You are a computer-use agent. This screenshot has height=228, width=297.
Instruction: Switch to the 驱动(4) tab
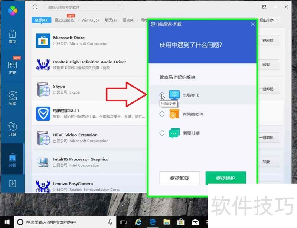128,20
